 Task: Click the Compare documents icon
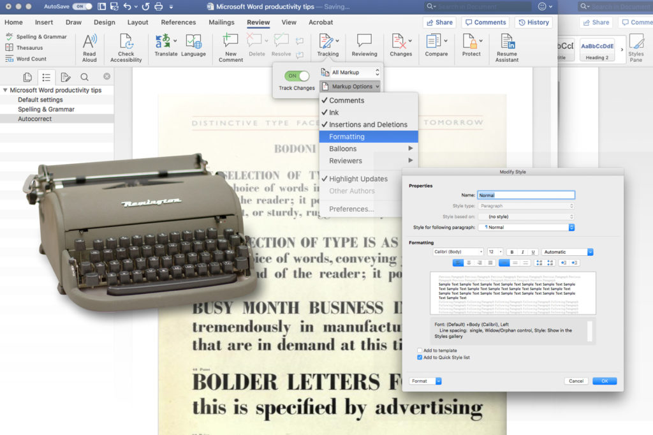pyautogui.click(x=434, y=41)
